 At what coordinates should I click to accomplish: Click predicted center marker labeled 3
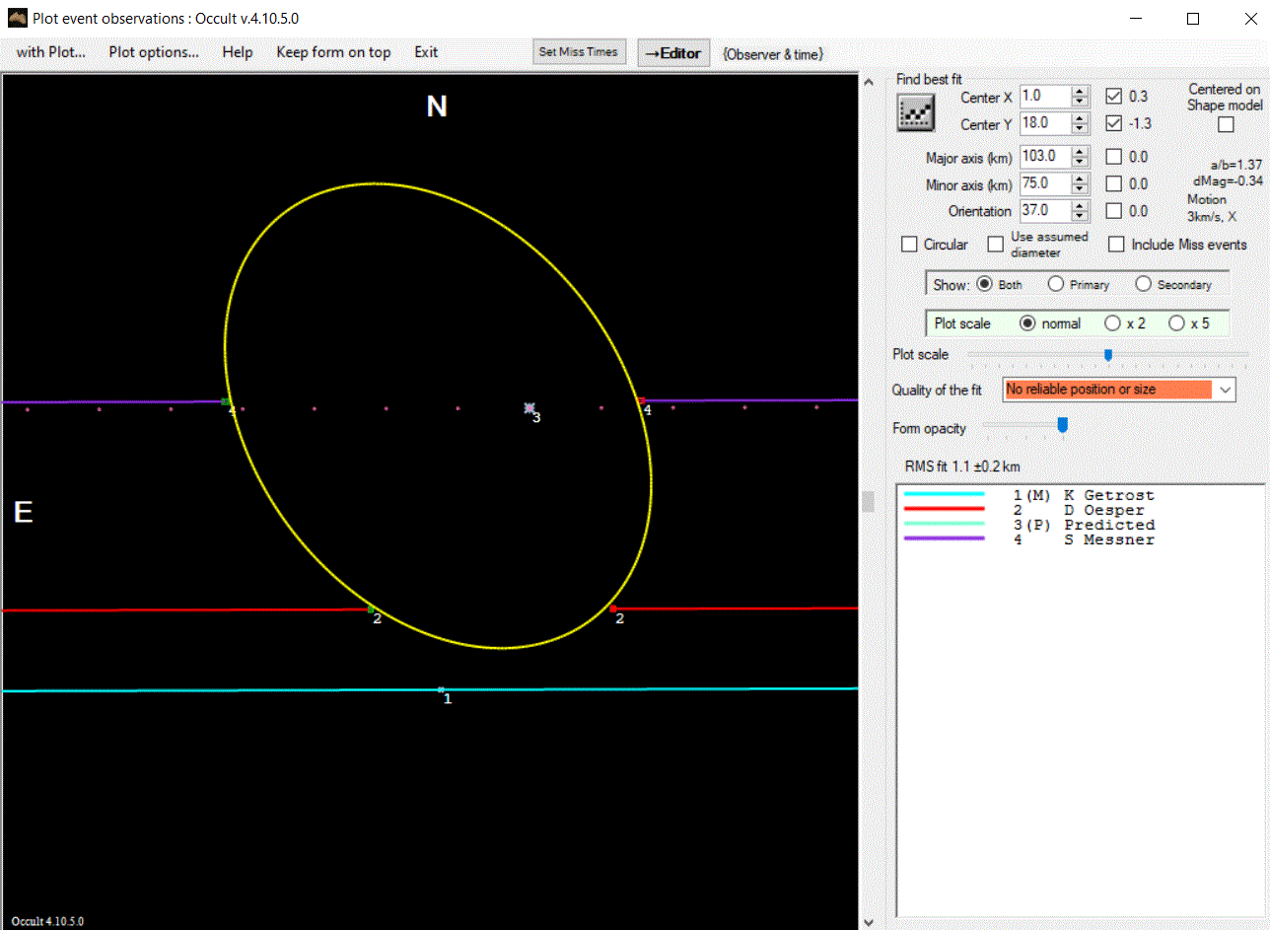coord(530,407)
